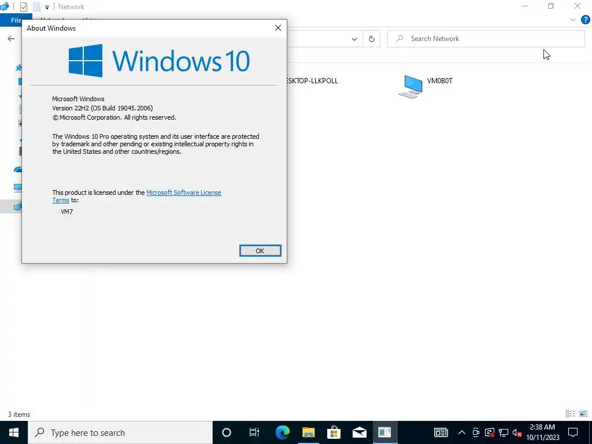Switch to large icons view in status bar
Viewport: 592px width, 444px height.
coord(583,414)
